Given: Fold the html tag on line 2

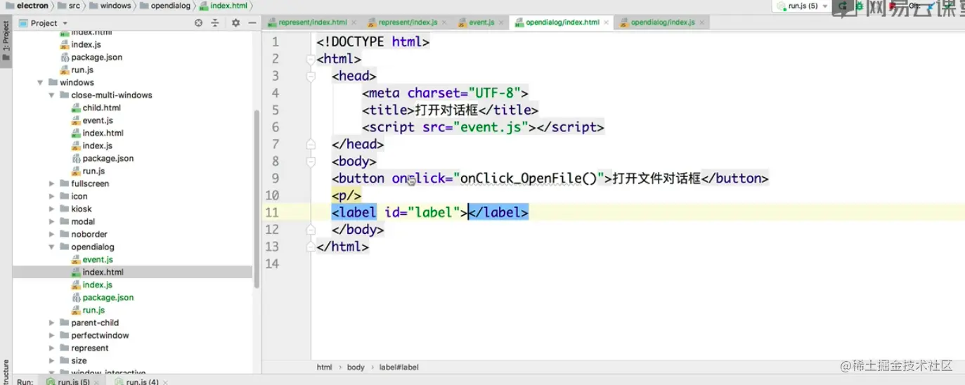Looking at the screenshot, I should coord(310,59).
